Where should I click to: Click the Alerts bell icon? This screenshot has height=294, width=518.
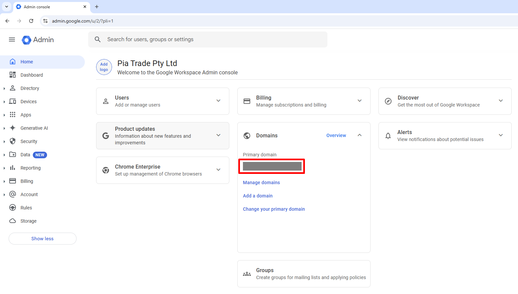click(388, 136)
